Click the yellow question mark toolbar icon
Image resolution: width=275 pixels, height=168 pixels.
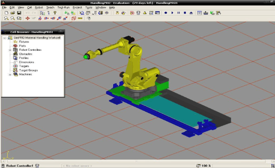[55, 13]
